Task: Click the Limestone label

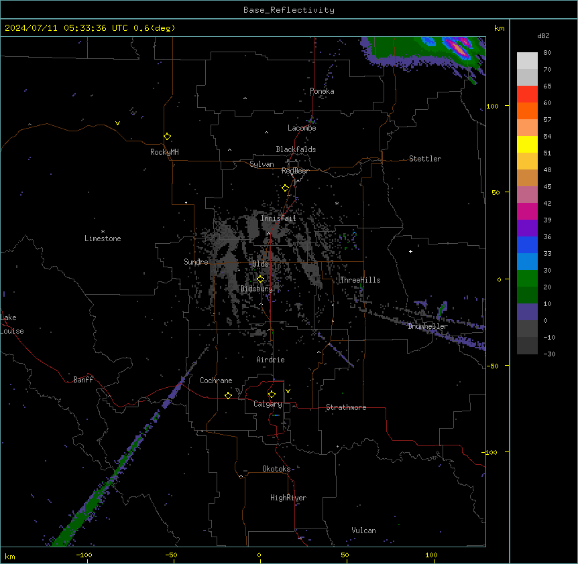Action: point(103,238)
